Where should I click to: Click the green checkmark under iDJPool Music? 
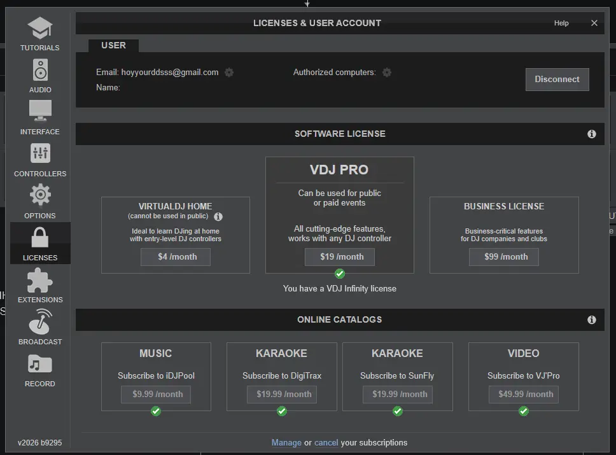pyautogui.click(x=156, y=411)
